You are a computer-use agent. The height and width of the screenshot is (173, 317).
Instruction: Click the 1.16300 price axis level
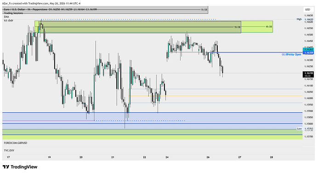tap(309, 60)
